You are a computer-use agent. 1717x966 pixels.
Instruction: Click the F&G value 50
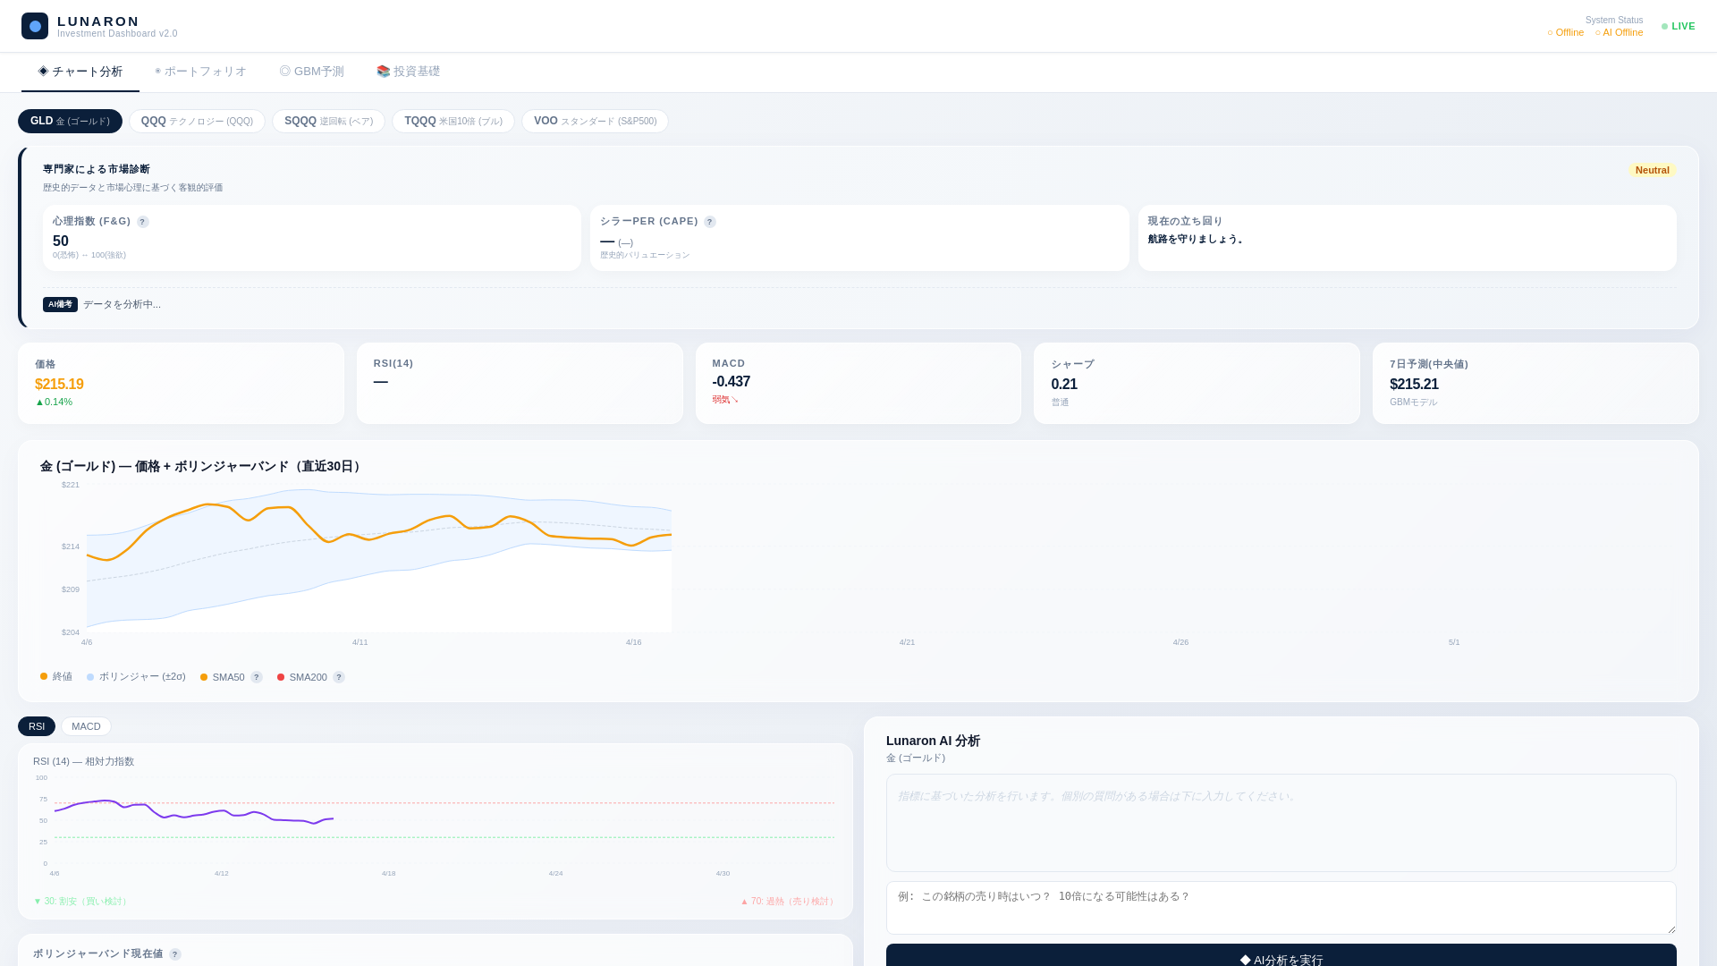(61, 241)
